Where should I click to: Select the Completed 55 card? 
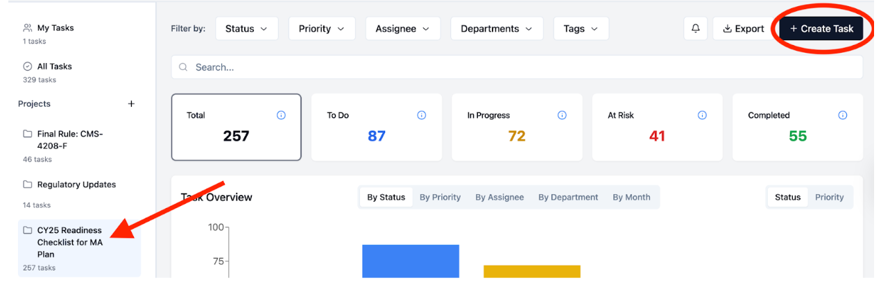click(798, 127)
